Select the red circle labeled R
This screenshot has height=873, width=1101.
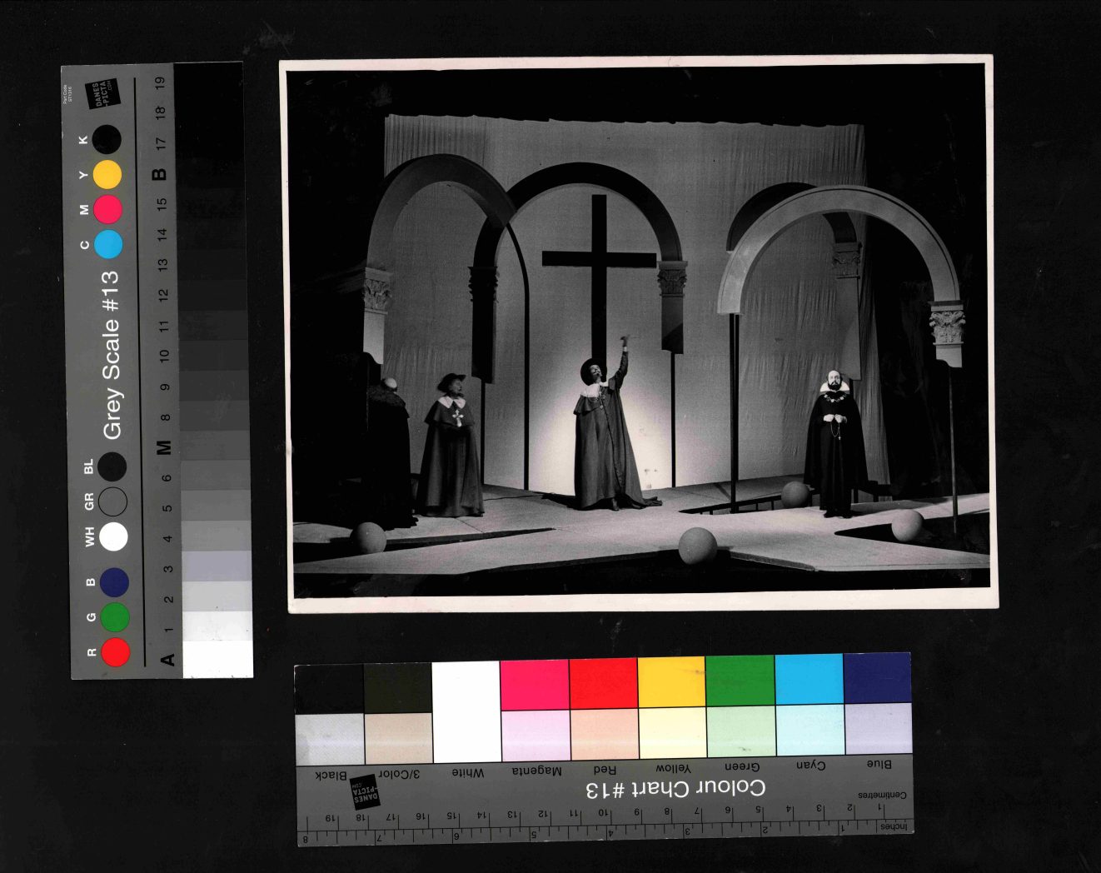pyautogui.click(x=115, y=651)
